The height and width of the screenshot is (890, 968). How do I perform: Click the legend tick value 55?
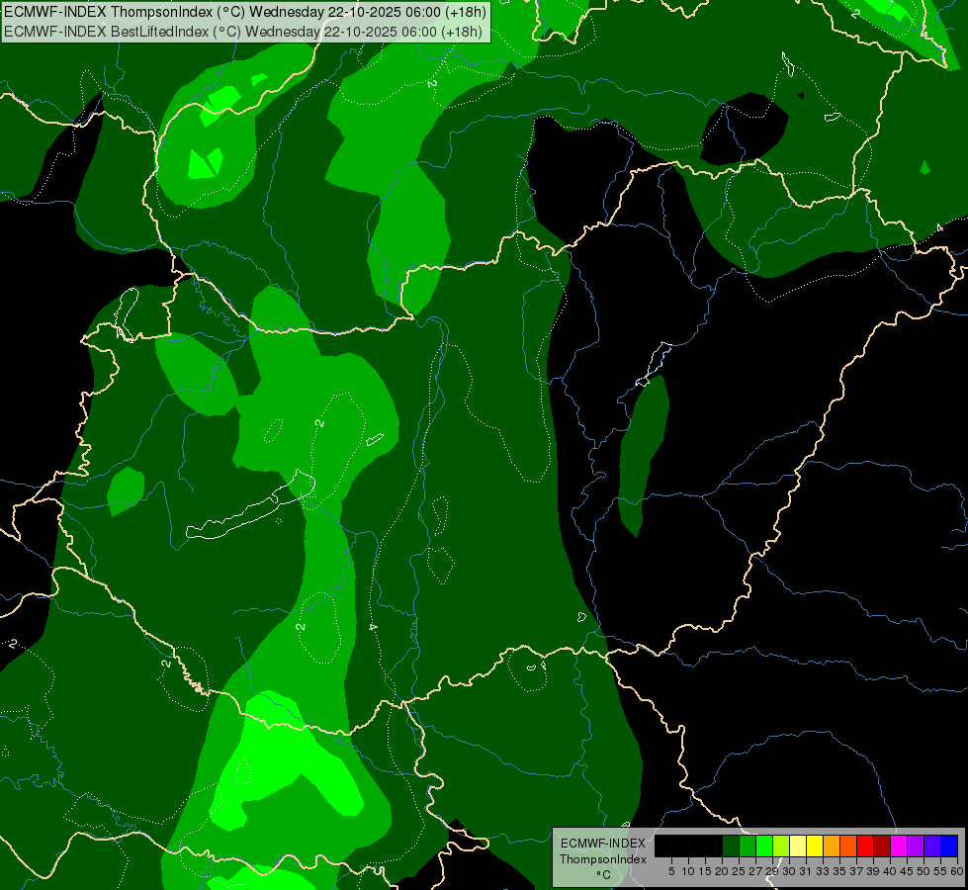click(940, 871)
